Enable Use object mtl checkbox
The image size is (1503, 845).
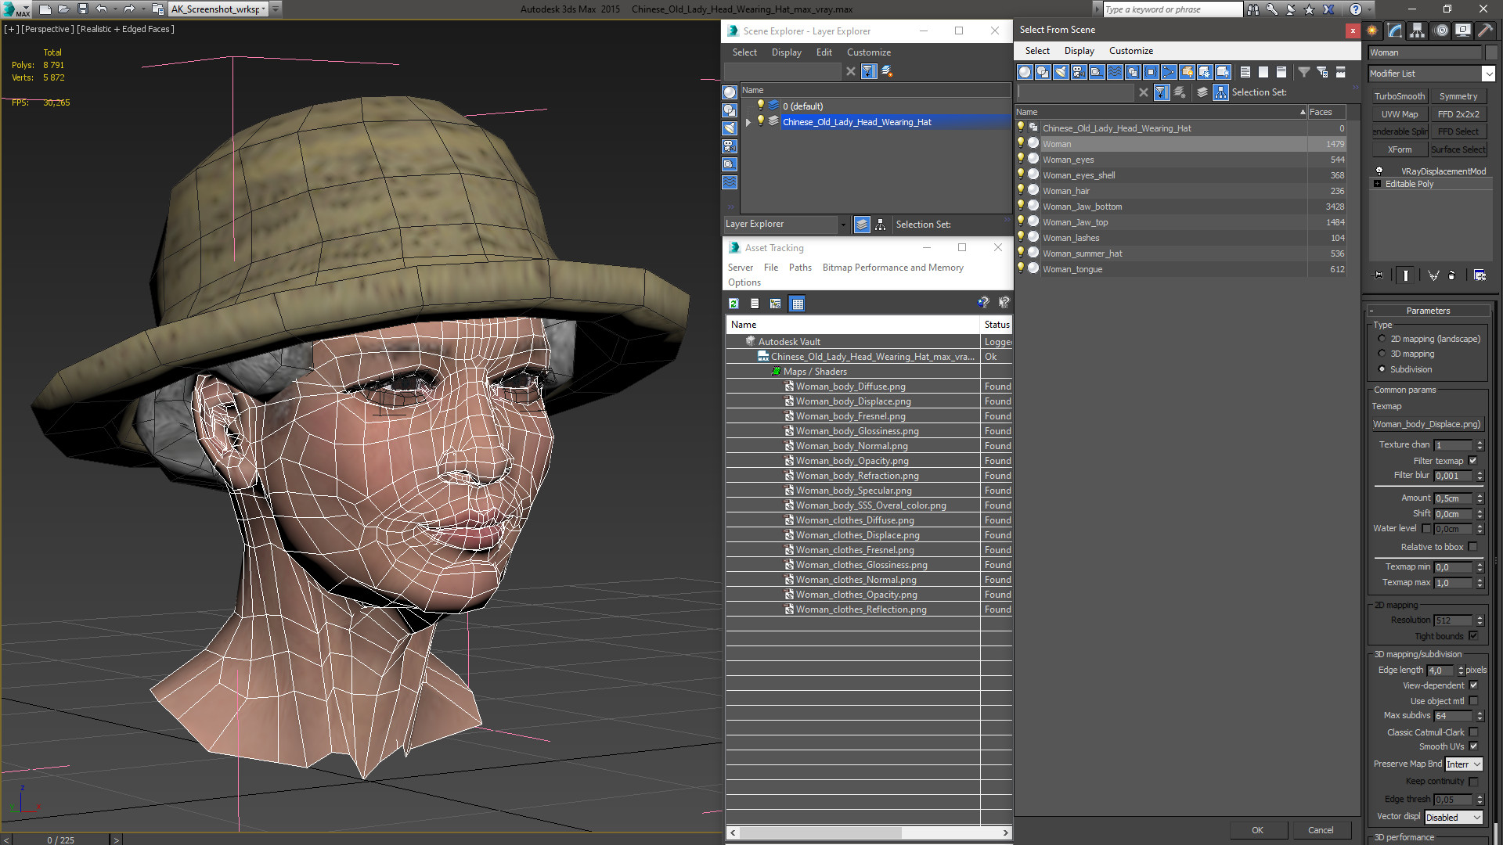coord(1473,701)
